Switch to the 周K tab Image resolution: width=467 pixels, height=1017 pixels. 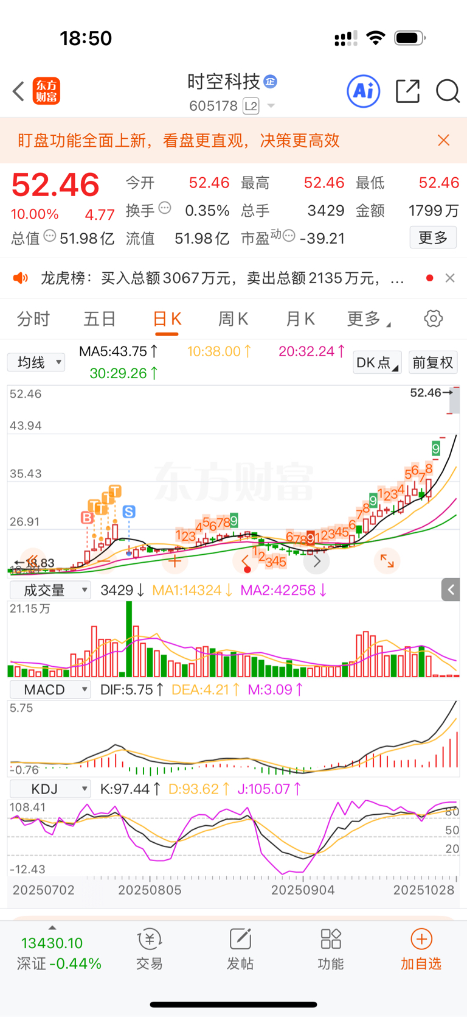pyautogui.click(x=233, y=318)
